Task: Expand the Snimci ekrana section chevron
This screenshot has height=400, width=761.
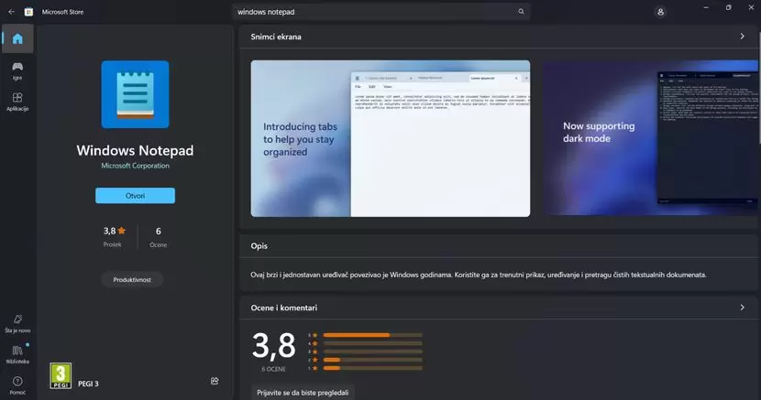Action: pos(742,37)
